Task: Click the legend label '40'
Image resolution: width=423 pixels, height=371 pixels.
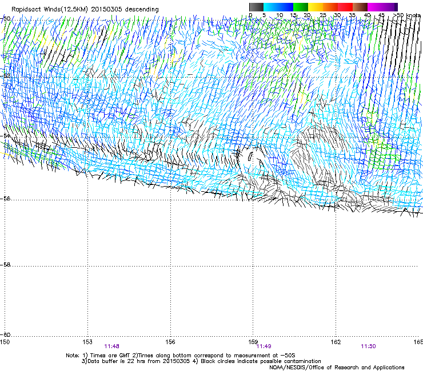Action: tap(367, 15)
